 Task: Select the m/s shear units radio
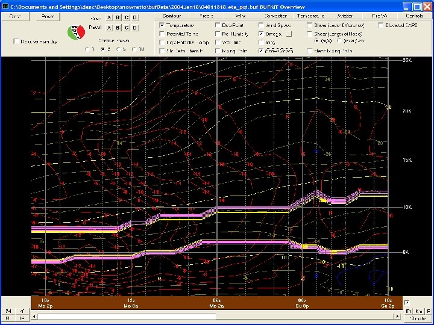tap(316, 41)
